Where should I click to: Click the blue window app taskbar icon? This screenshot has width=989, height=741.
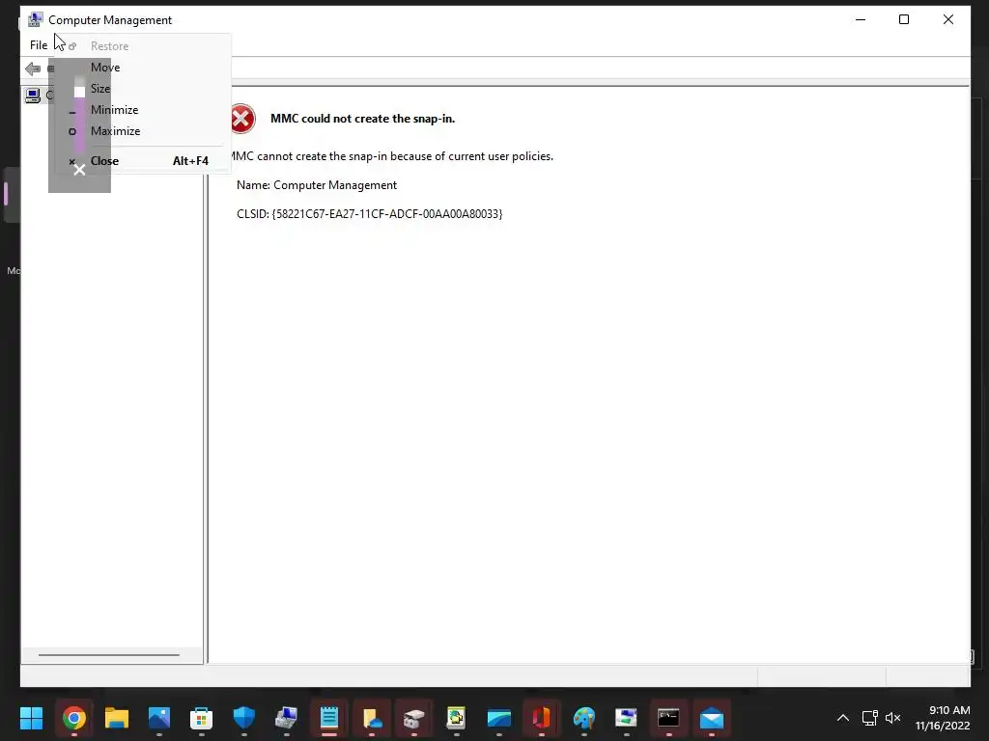(499, 718)
